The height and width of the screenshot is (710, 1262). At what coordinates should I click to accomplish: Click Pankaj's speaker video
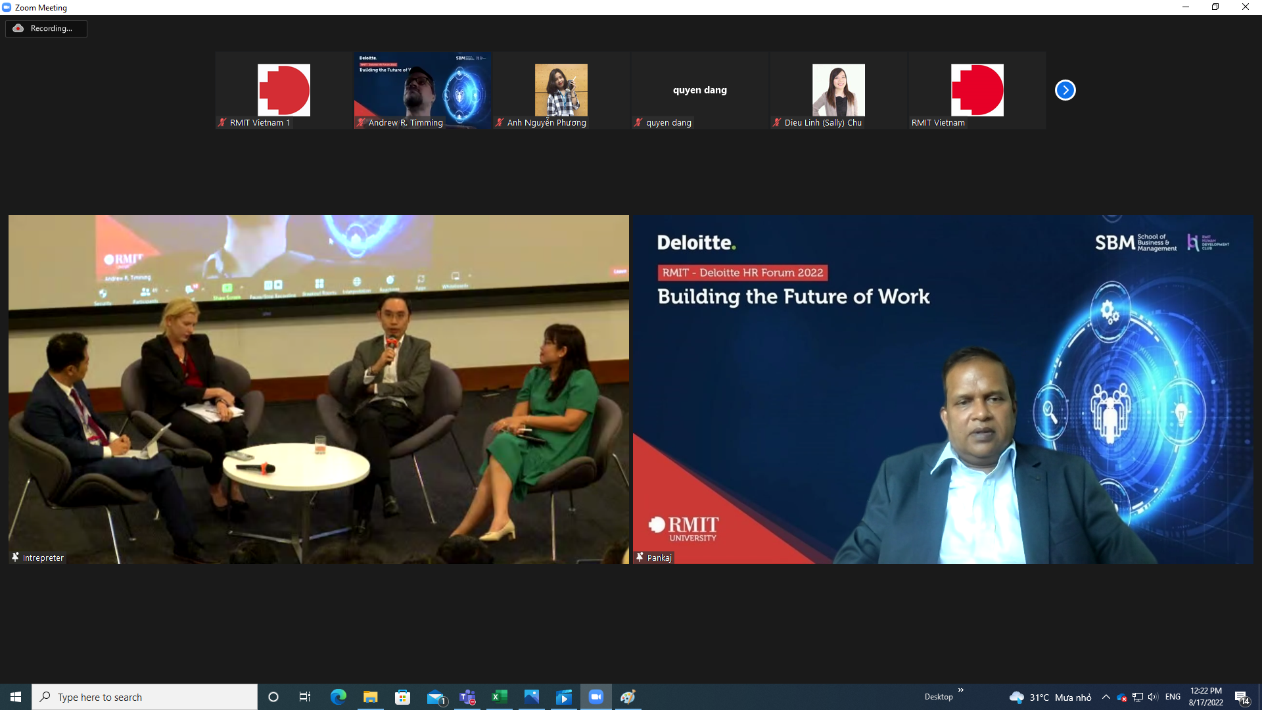click(943, 389)
